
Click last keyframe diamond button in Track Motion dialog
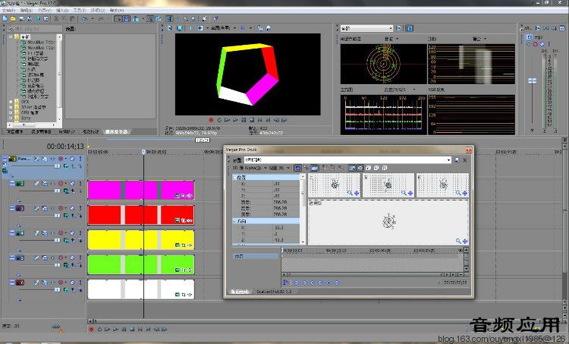337,282
